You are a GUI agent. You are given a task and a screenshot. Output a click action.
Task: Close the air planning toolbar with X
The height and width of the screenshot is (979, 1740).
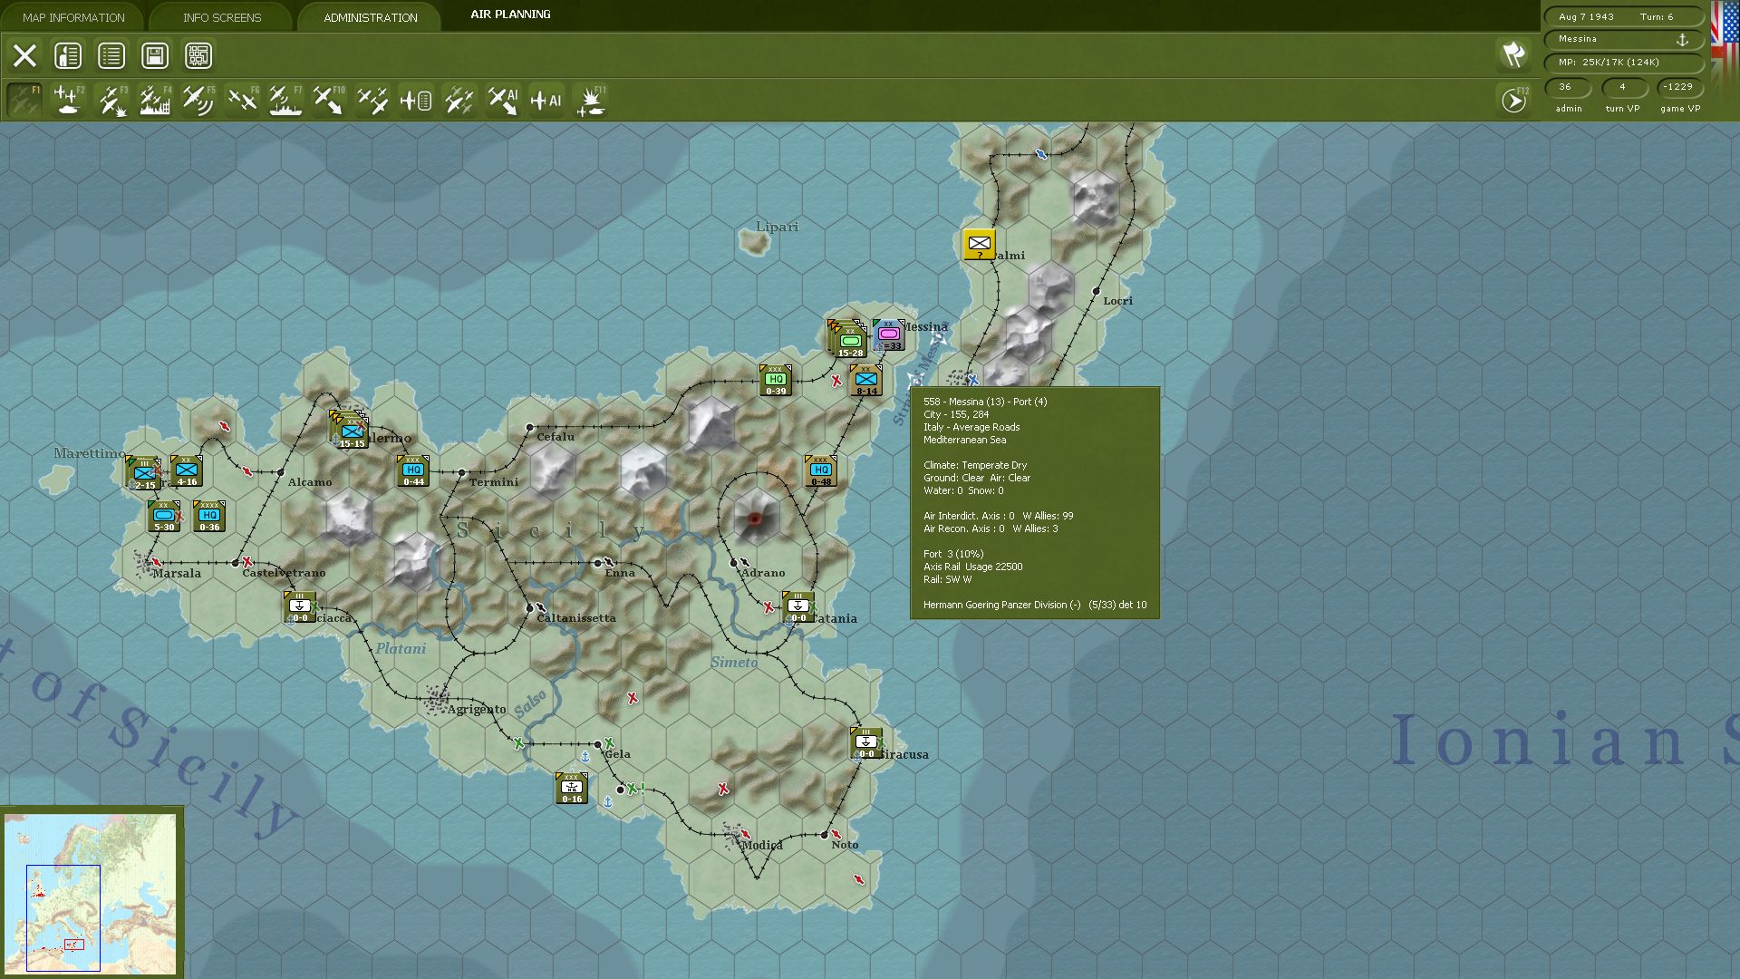coord(24,56)
